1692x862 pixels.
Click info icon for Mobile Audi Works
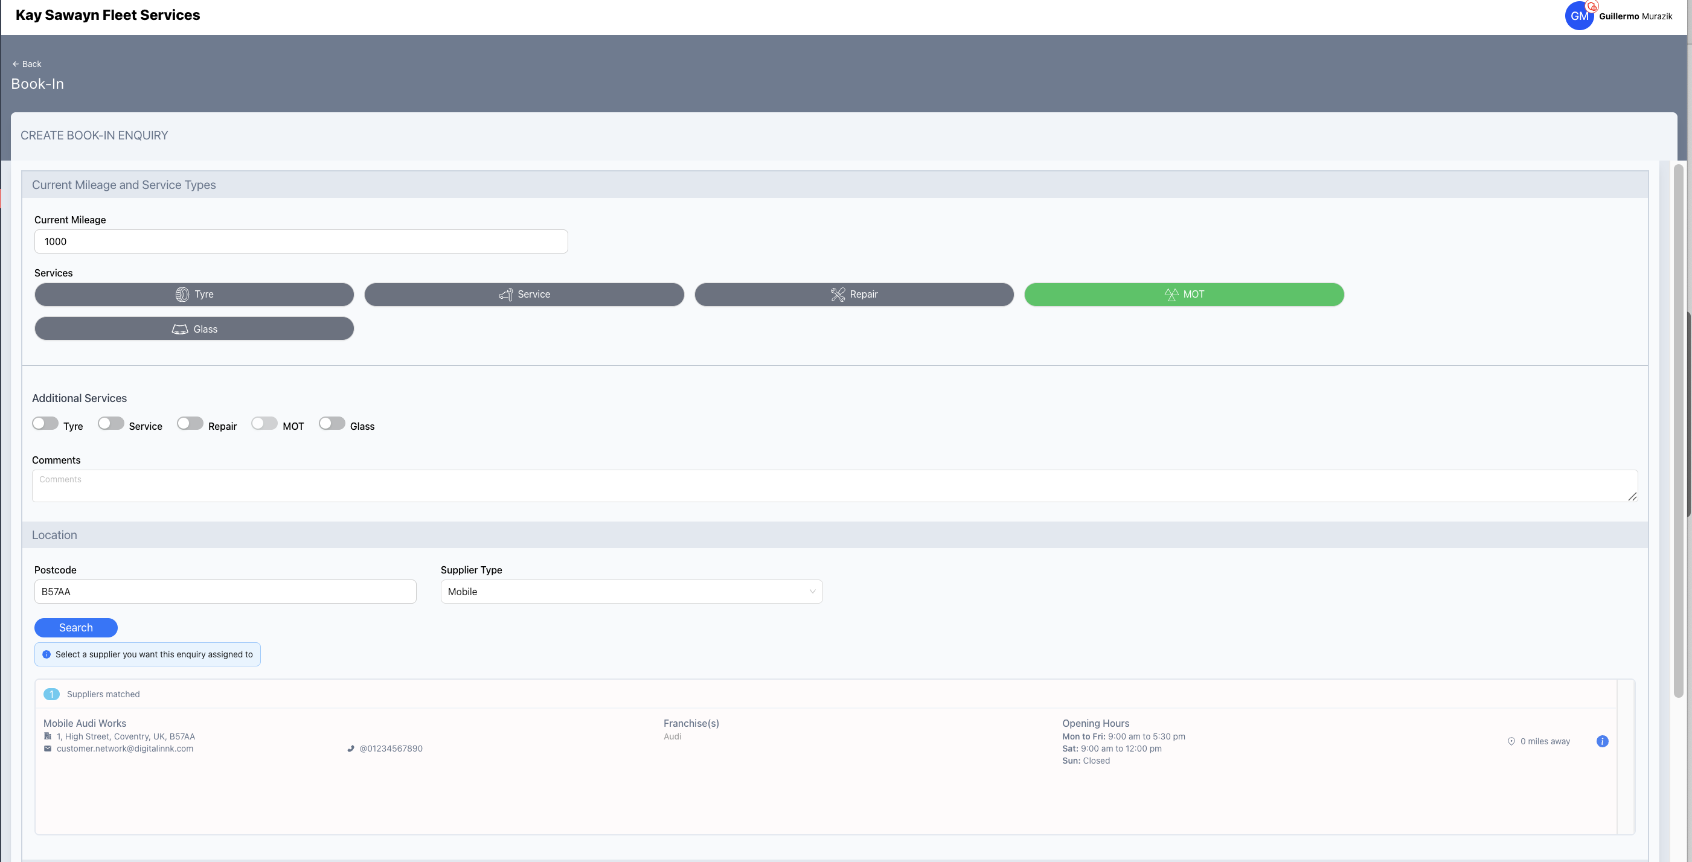click(x=1603, y=741)
